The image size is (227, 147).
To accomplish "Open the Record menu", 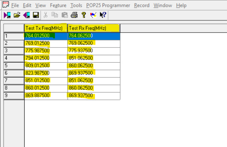I will pyautogui.click(x=142, y=6).
